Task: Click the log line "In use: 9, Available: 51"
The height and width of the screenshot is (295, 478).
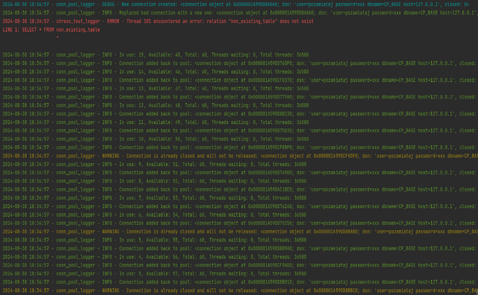Action: pyautogui.click(x=154, y=165)
